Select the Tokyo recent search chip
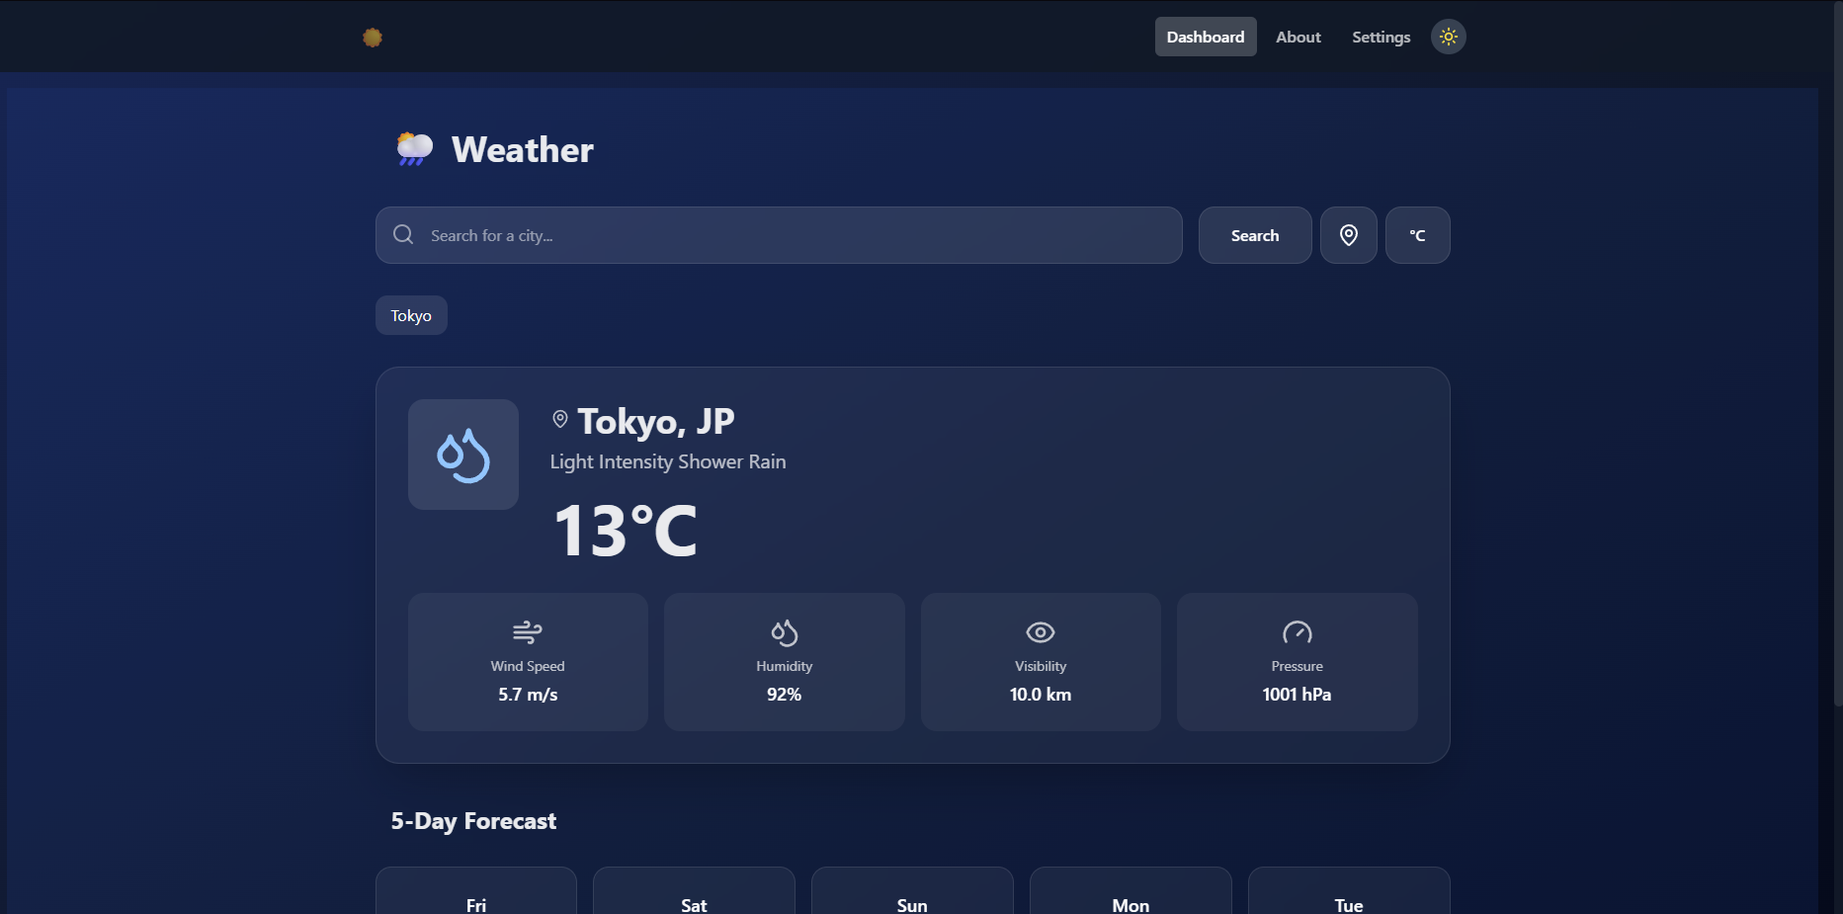 (410, 314)
